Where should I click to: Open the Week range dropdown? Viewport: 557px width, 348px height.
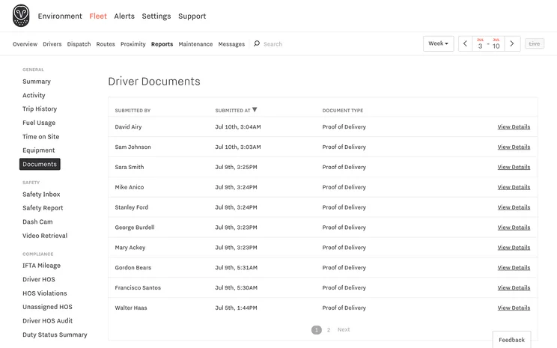[x=439, y=43]
